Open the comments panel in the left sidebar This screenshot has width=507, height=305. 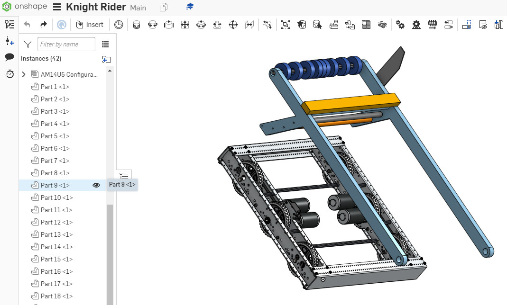point(9,58)
